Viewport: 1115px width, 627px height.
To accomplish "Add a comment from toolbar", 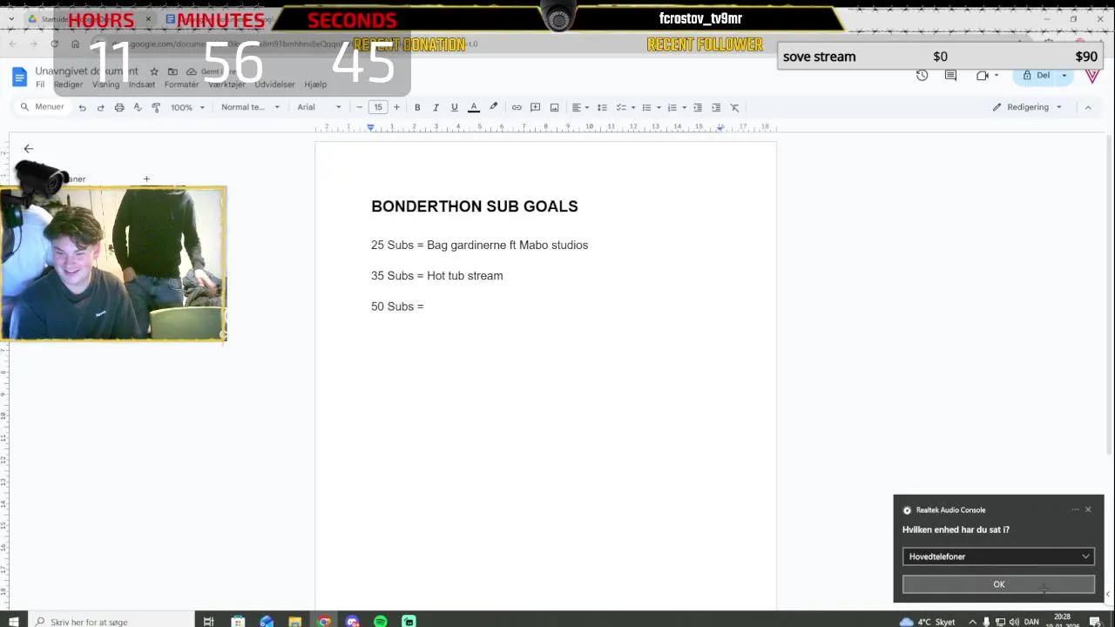I will [x=535, y=107].
